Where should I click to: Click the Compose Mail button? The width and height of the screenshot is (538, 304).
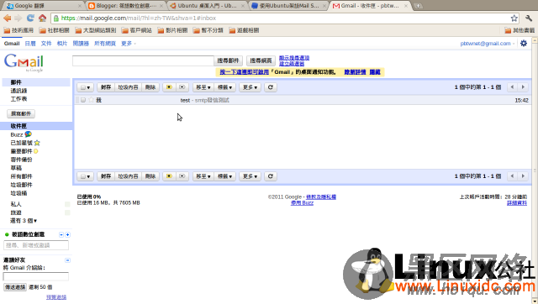click(21, 113)
